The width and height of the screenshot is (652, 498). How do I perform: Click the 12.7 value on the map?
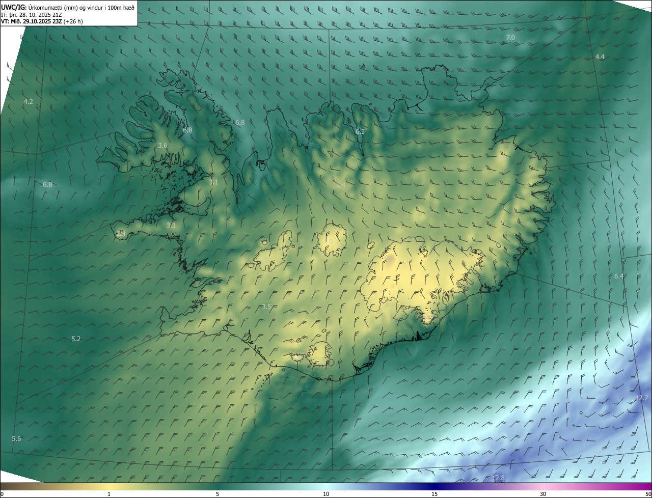click(642, 398)
